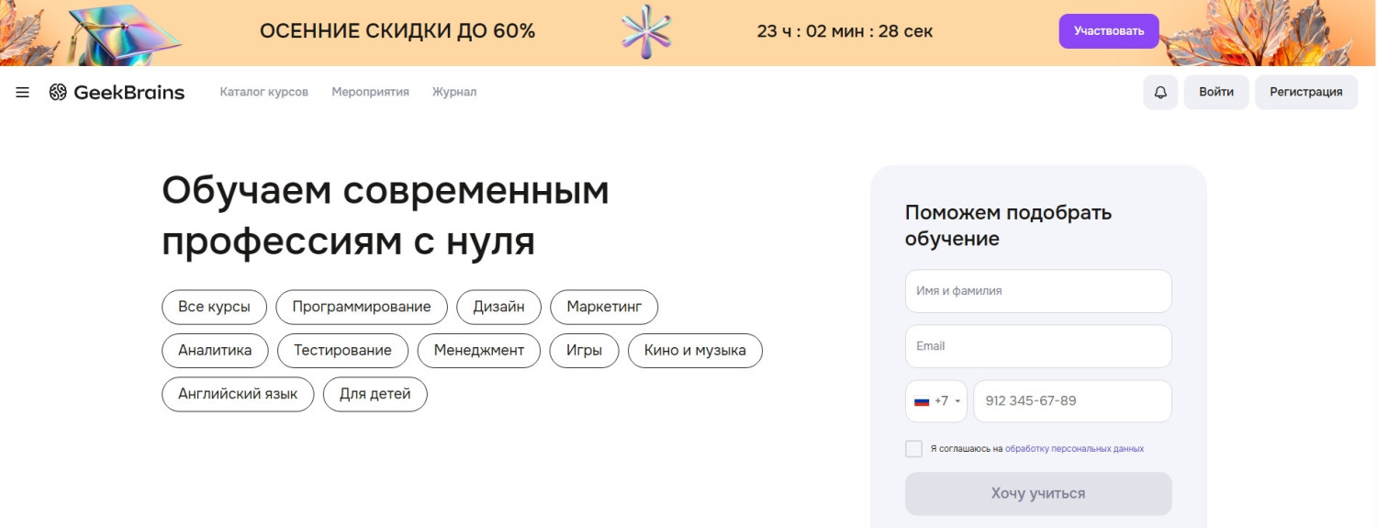Click the Russian flag icon
This screenshot has height=528, width=1377.
tap(922, 401)
